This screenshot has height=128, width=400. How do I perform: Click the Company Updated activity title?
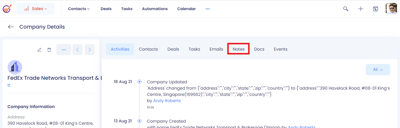coord(167,82)
